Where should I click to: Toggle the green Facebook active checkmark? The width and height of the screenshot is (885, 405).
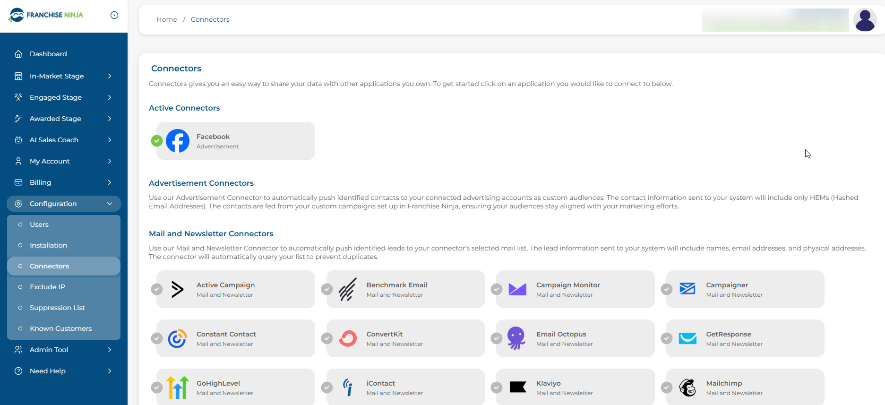(157, 141)
